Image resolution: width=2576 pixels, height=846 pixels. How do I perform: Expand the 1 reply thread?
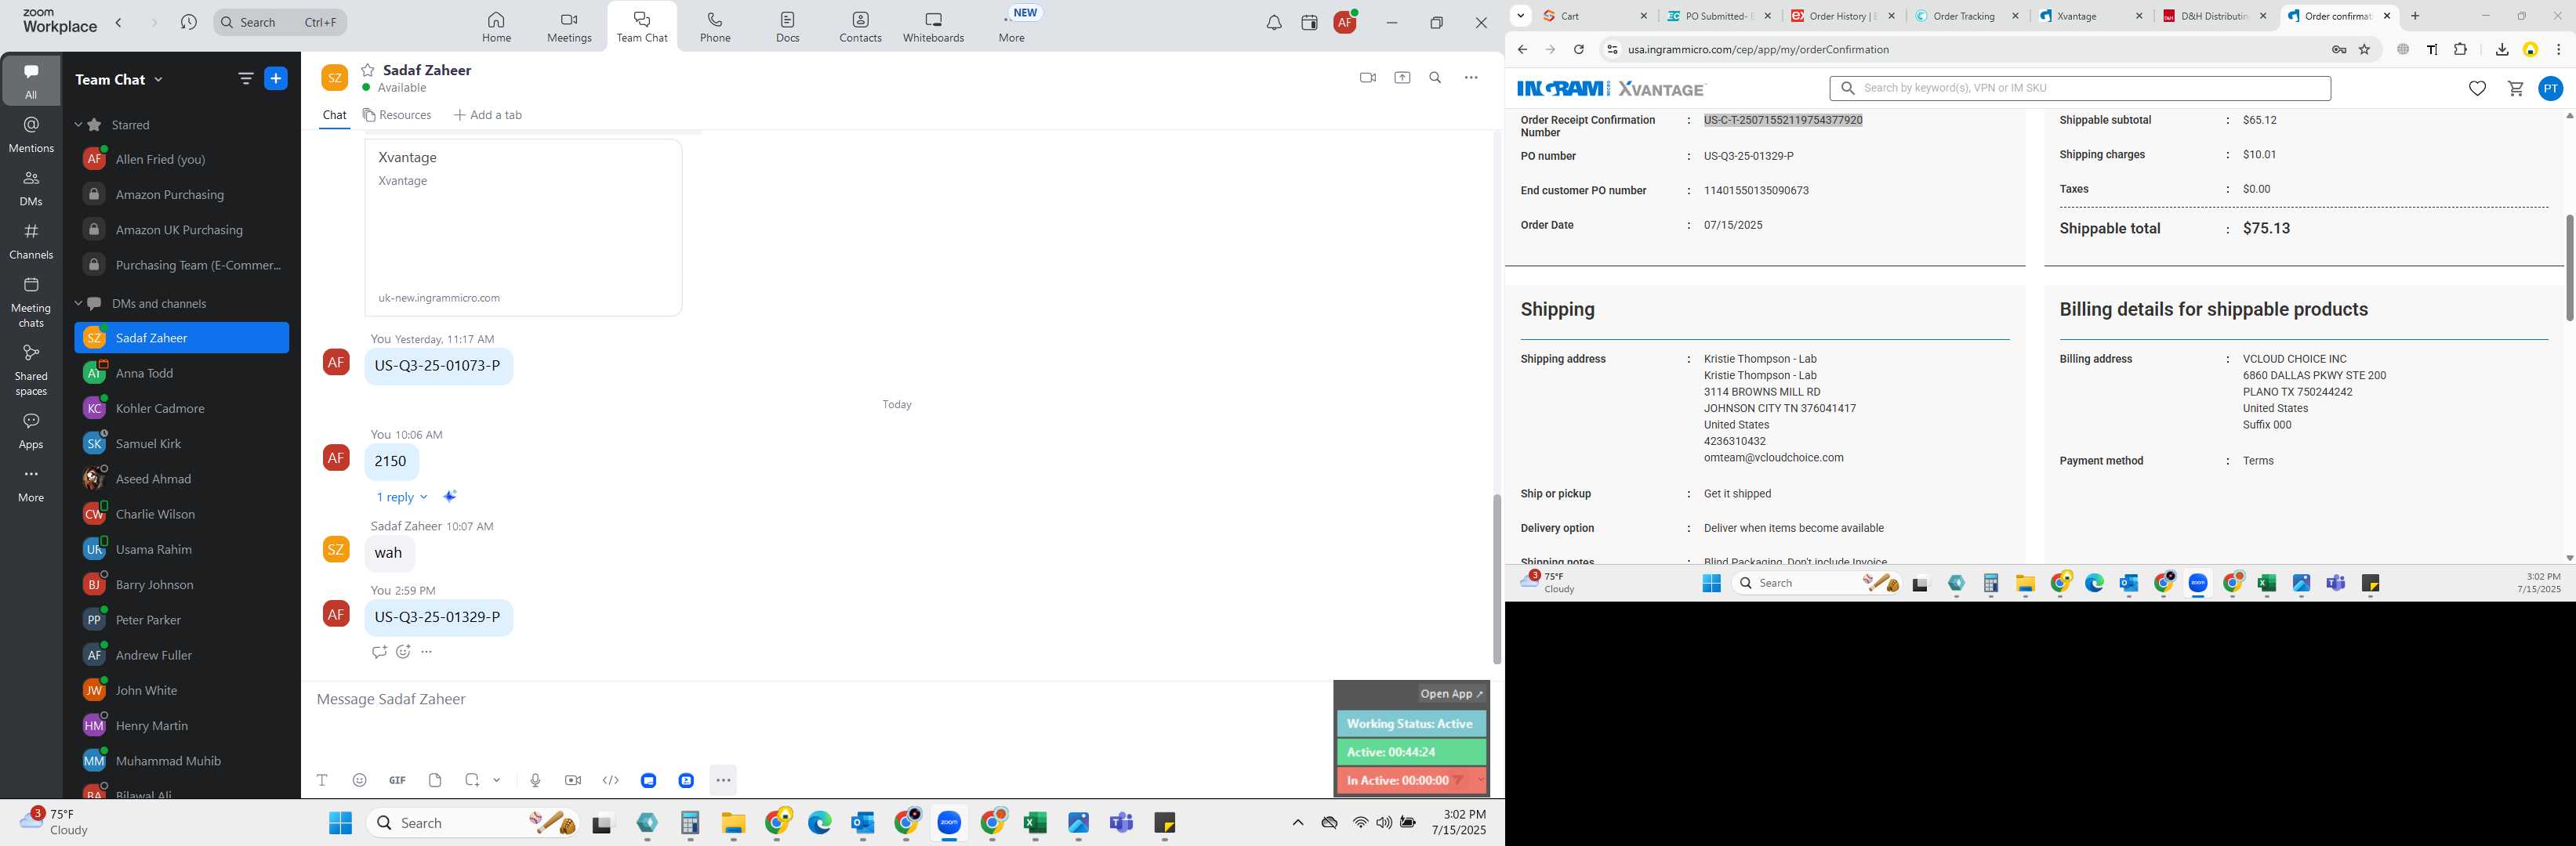pos(402,497)
